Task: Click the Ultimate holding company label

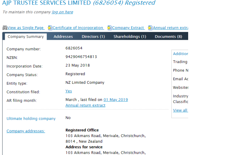Action: 31,118
